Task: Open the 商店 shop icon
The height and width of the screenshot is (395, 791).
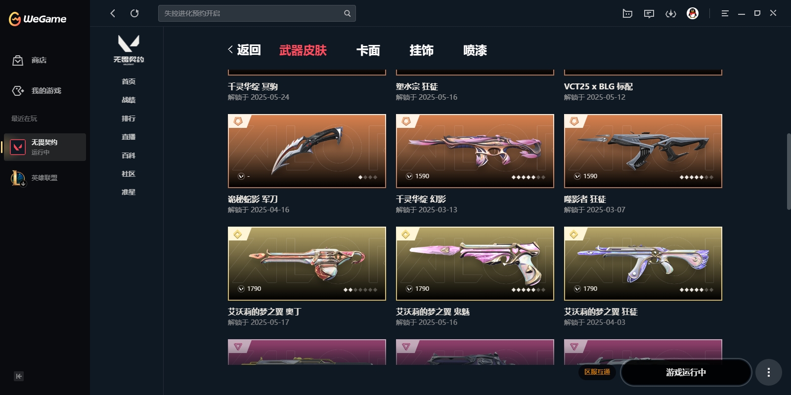Action: coord(18,60)
